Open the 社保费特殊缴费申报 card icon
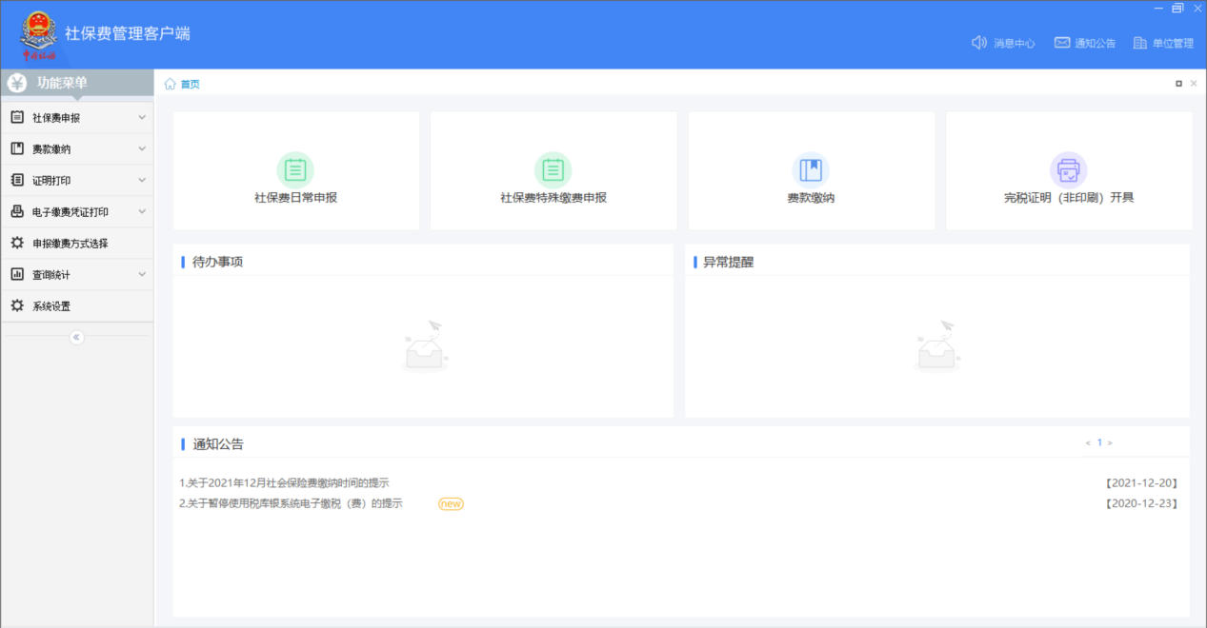Screen dimensions: 1207x628 [x=553, y=170]
